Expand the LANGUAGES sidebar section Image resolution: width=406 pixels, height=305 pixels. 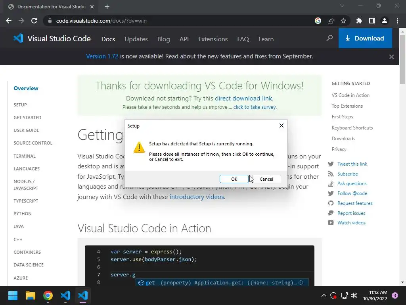click(27, 169)
